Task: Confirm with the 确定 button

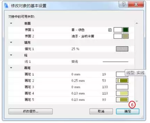Action: click(127, 111)
